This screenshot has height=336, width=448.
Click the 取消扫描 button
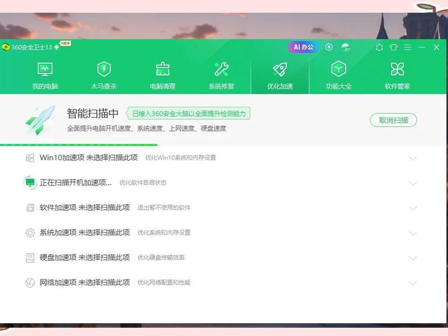click(x=394, y=120)
